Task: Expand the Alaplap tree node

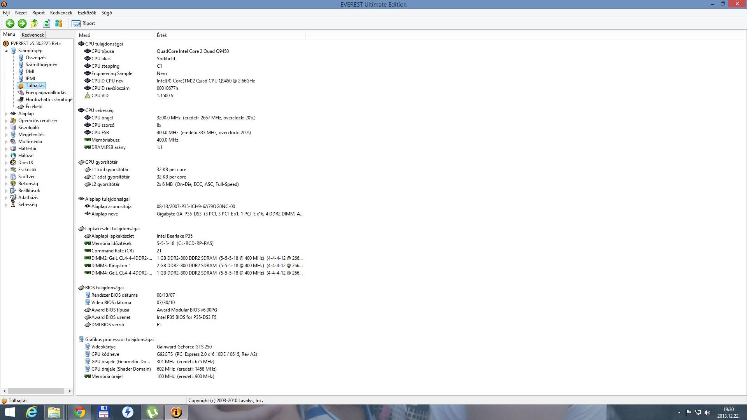Action: pos(6,114)
